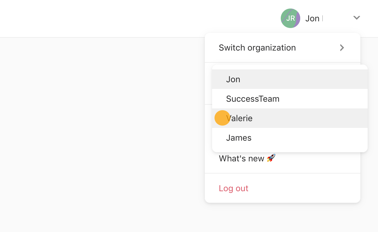Click the JR initials in the avatar

tap(290, 18)
